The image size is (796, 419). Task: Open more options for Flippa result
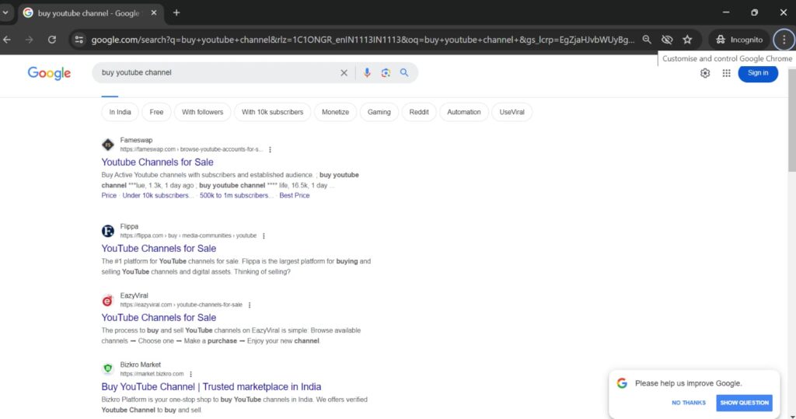[264, 236]
